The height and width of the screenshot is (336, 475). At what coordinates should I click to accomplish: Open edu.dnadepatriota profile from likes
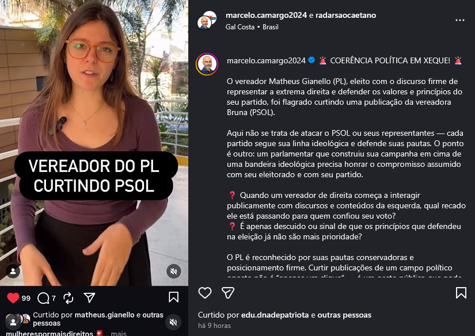(x=275, y=315)
